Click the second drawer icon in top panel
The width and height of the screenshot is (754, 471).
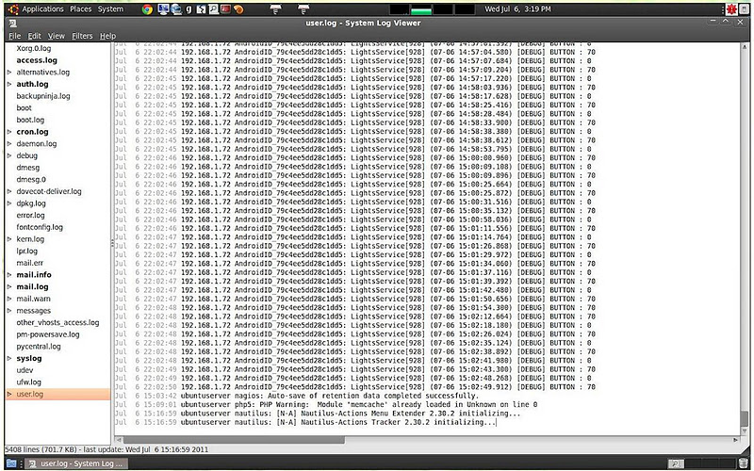coord(303,9)
